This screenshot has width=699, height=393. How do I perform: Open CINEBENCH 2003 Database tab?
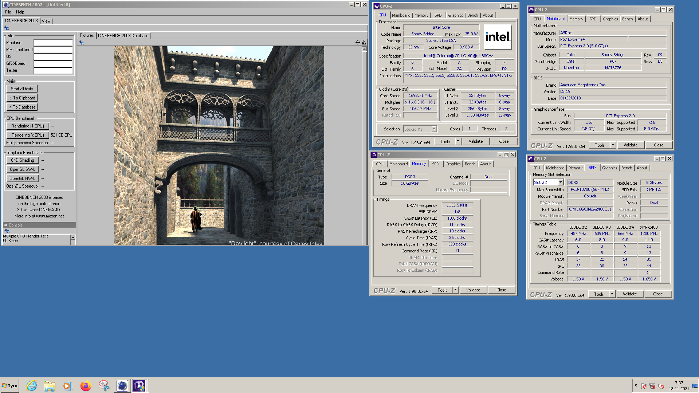(x=123, y=36)
